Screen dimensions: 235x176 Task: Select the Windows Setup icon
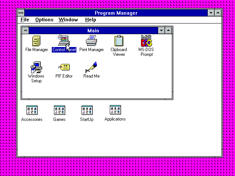(36, 67)
